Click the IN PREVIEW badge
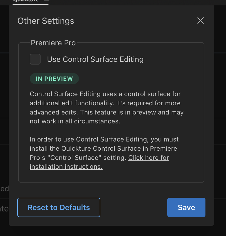The image size is (226, 236). tap(54, 79)
